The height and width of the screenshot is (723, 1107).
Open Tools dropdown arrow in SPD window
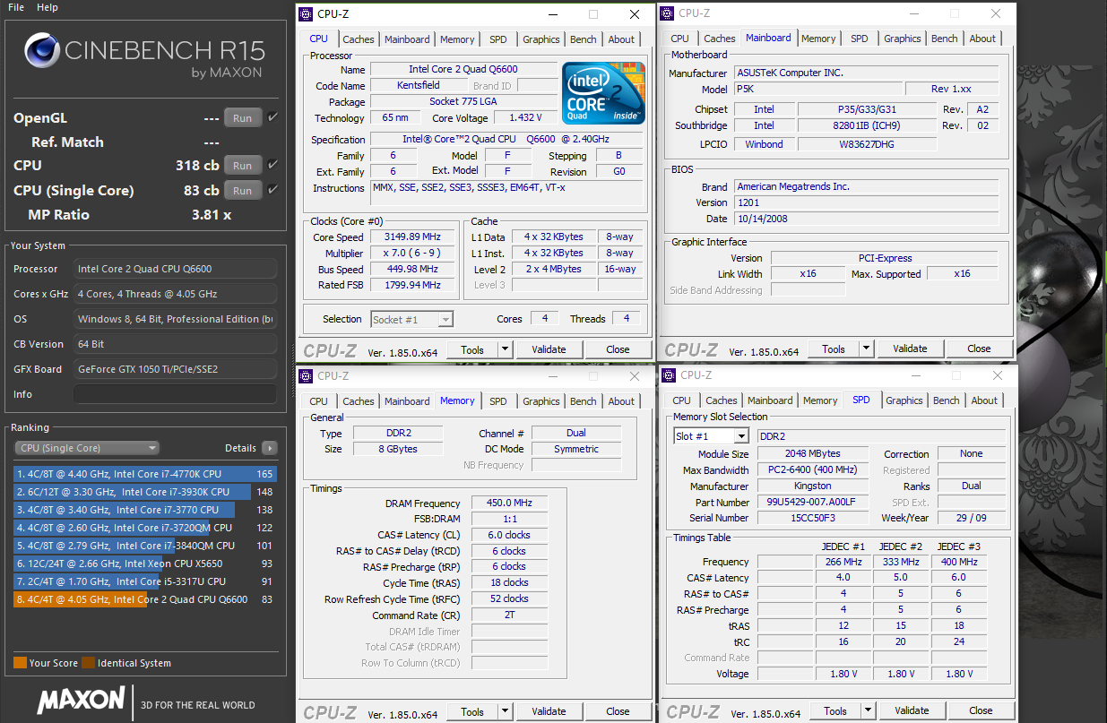pos(868,710)
